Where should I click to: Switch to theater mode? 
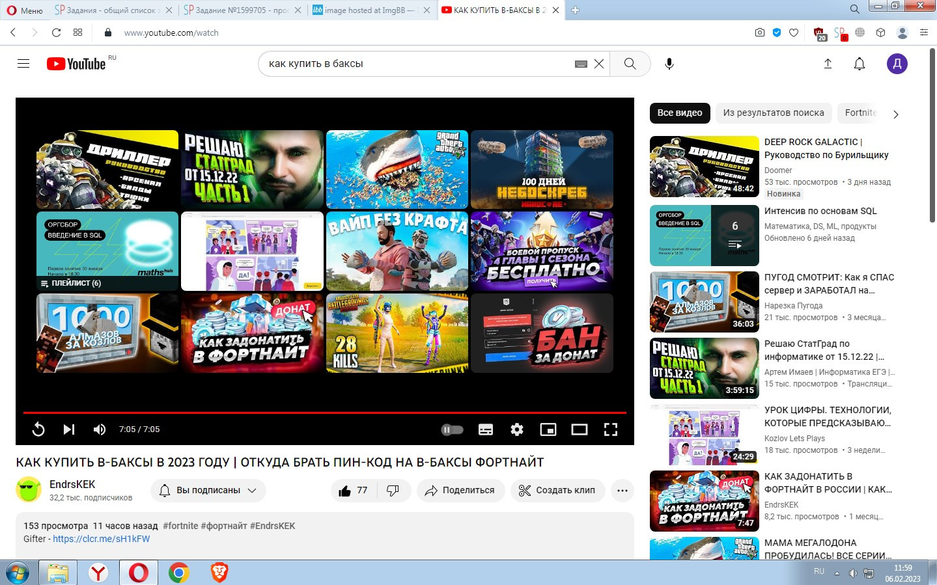pyautogui.click(x=580, y=429)
